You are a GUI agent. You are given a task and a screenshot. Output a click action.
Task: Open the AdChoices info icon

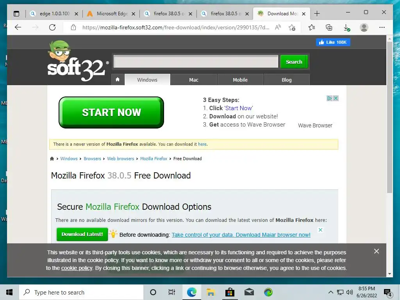coord(329,98)
